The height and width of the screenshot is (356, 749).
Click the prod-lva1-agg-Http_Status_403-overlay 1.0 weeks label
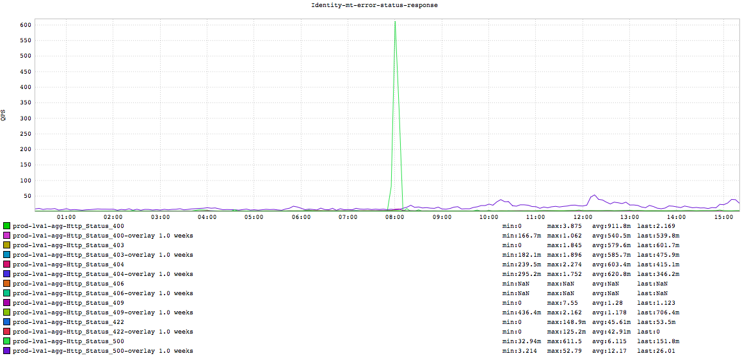pyautogui.click(x=102, y=255)
